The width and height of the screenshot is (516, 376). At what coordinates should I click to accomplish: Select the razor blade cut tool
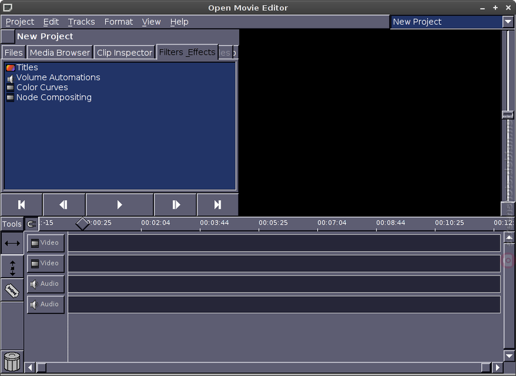point(12,290)
